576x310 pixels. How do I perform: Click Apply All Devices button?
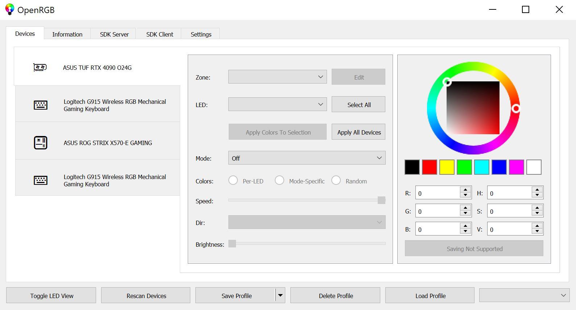click(359, 132)
